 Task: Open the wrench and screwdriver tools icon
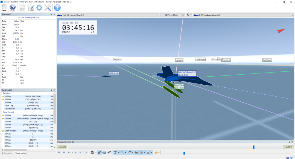47,8
